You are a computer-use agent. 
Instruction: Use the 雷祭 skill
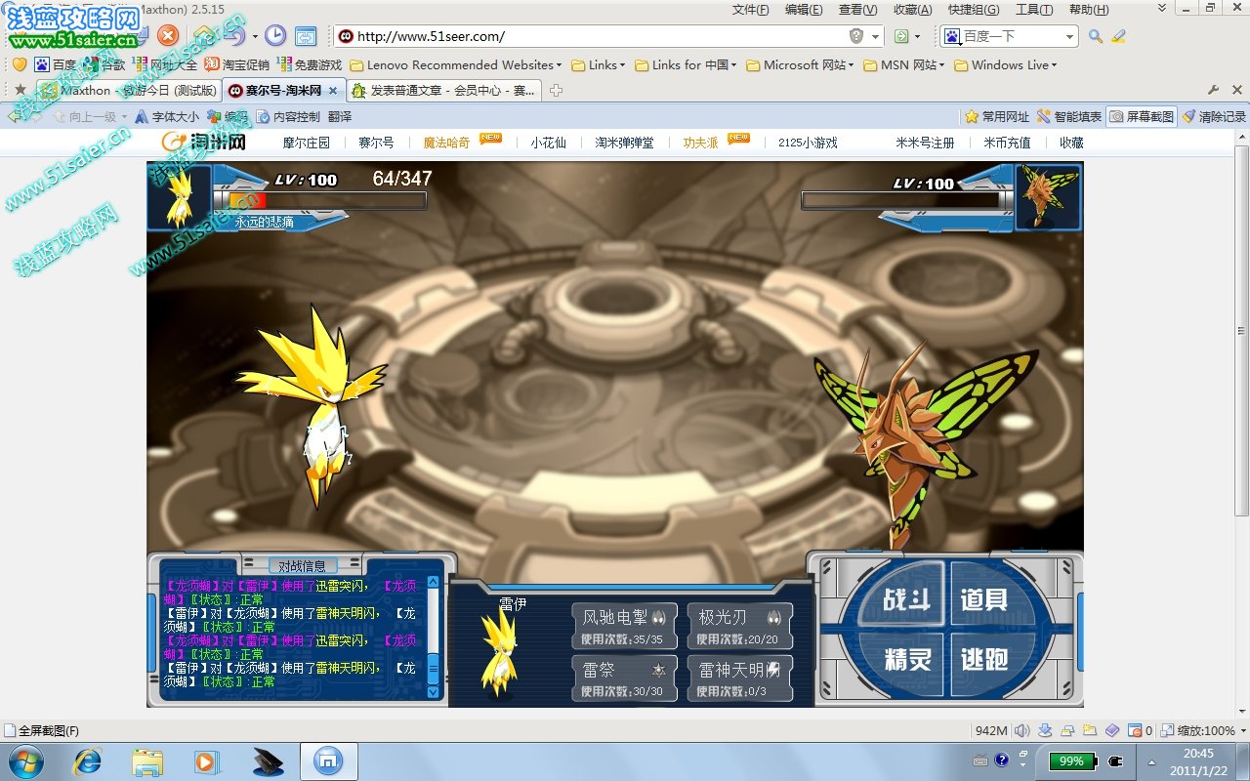tap(624, 678)
